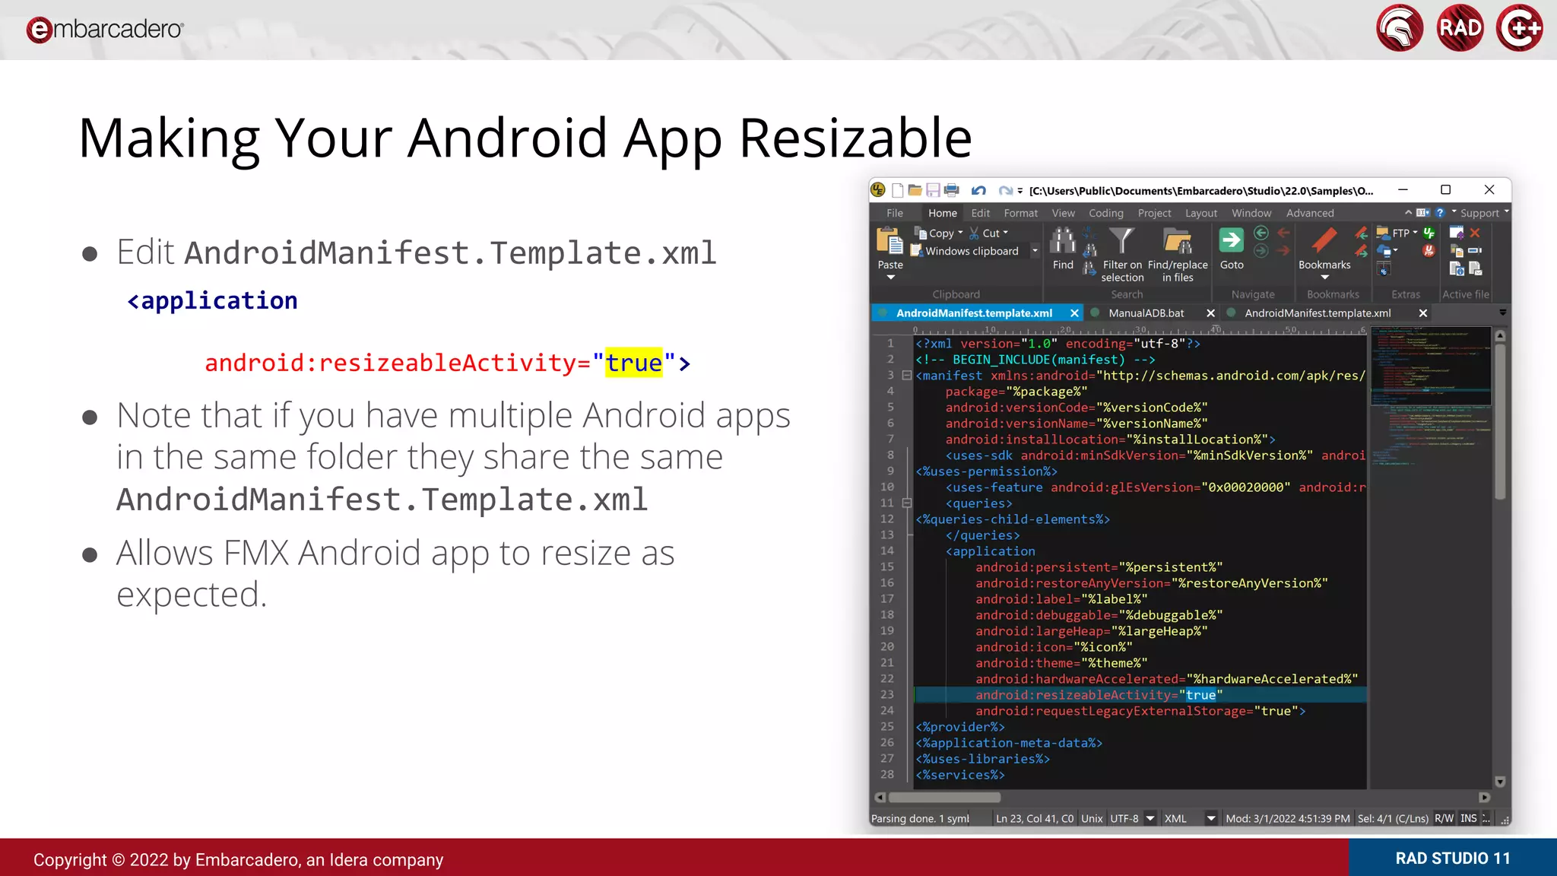
Task: Click the horizontal scrollbar thumb in editor
Action: pos(944,798)
